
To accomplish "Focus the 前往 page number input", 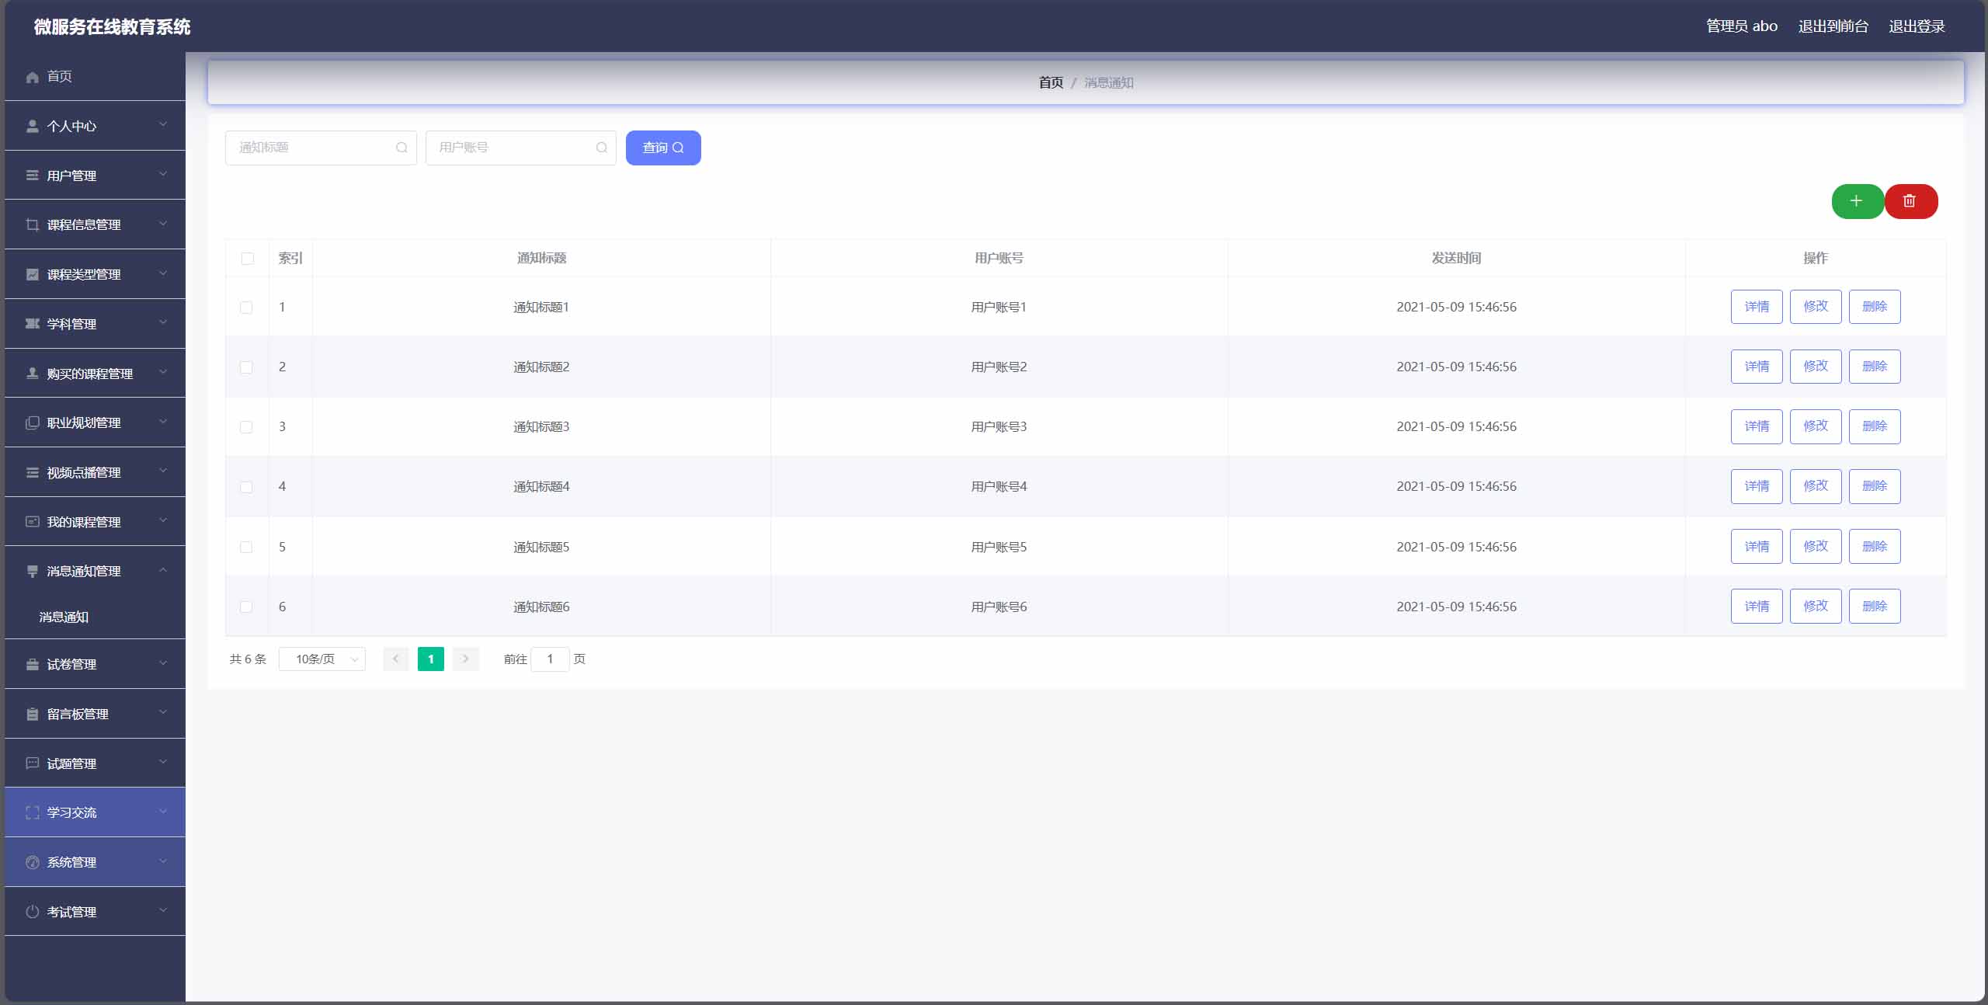I will [550, 659].
